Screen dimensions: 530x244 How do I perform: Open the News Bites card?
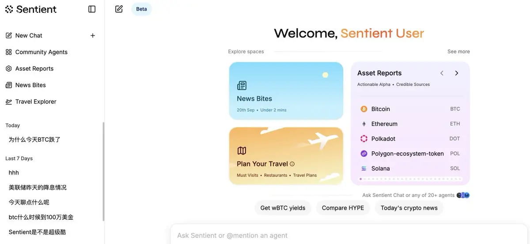pos(286,91)
